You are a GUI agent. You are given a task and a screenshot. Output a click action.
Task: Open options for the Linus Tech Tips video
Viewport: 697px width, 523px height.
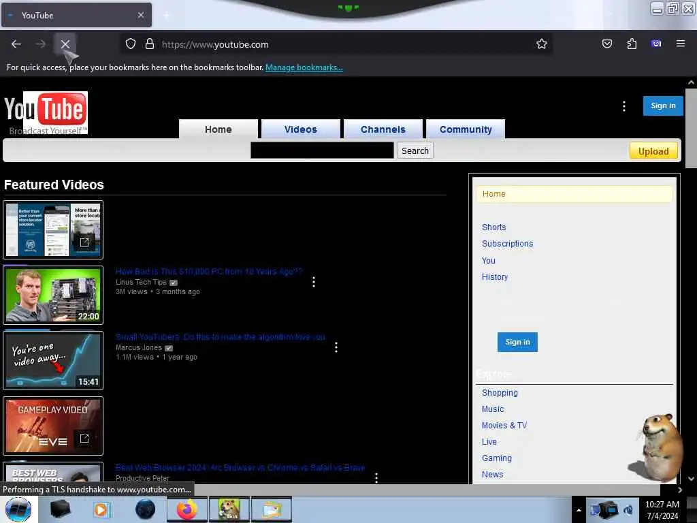coord(314,282)
